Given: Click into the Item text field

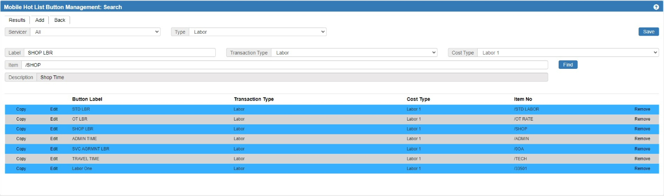Looking at the screenshot, I should coord(285,65).
